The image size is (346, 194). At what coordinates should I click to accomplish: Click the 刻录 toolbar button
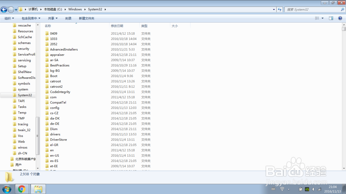click(x=68, y=18)
